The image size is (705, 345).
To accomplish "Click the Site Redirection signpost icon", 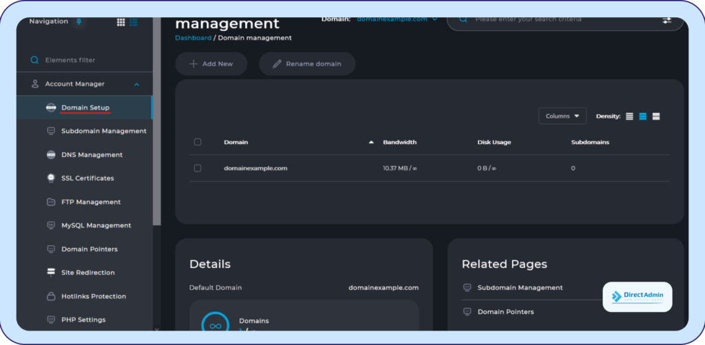I will 51,272.
